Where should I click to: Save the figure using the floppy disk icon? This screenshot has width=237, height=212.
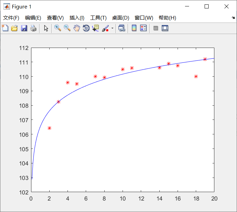24,28
